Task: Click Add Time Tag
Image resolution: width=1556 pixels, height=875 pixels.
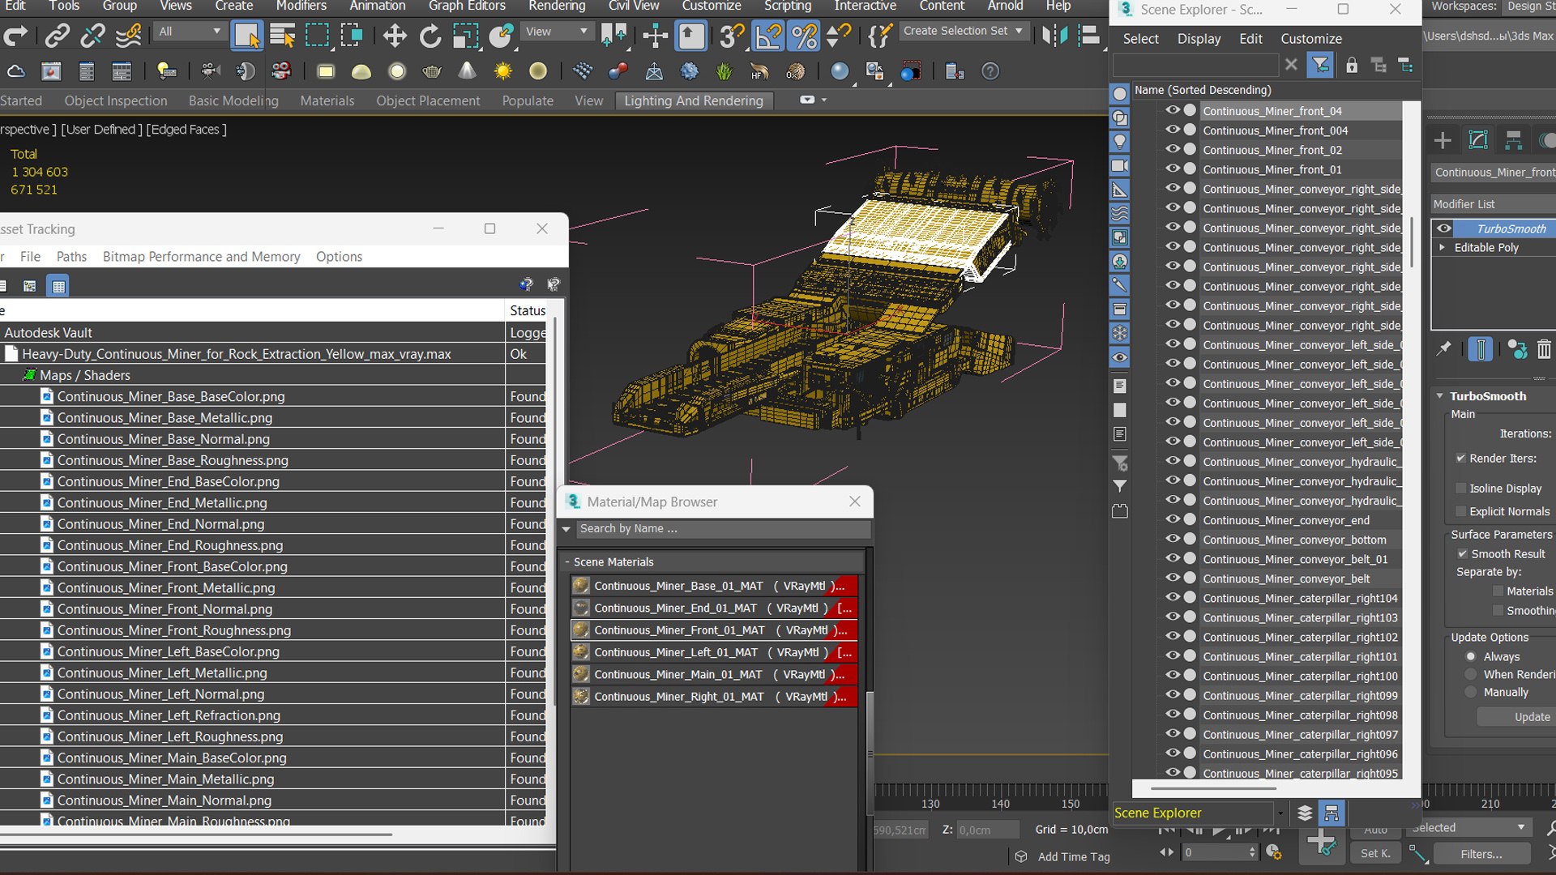Action: 1074,856
